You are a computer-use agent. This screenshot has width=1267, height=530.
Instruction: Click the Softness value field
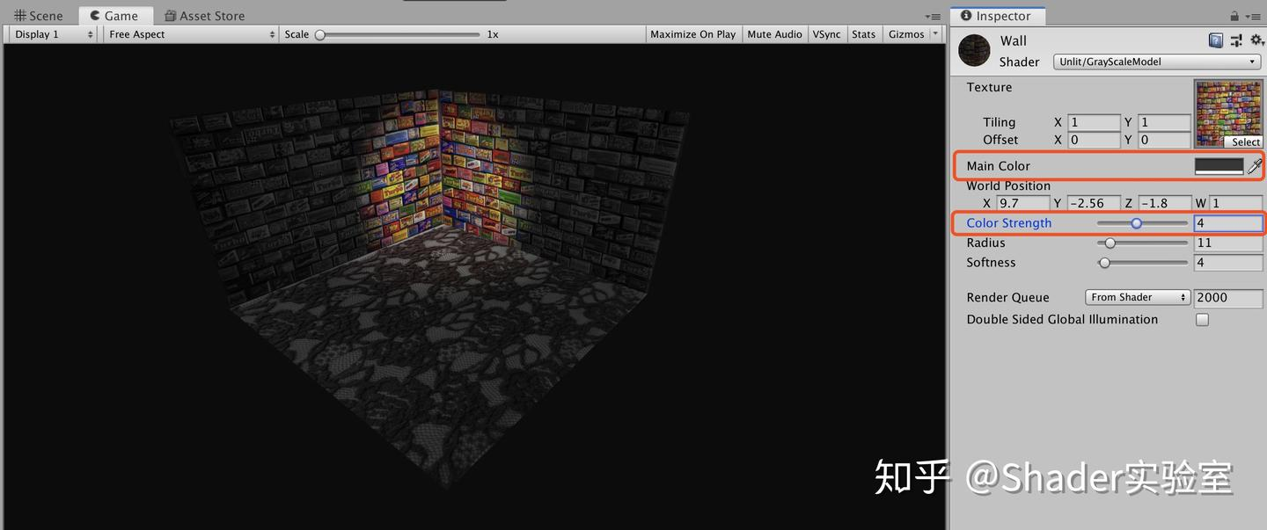click(1228, 262)
